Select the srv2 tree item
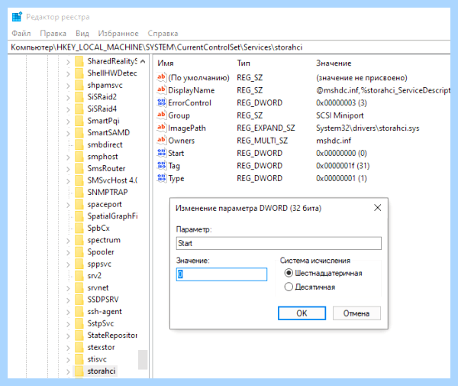 pos(95,275)
